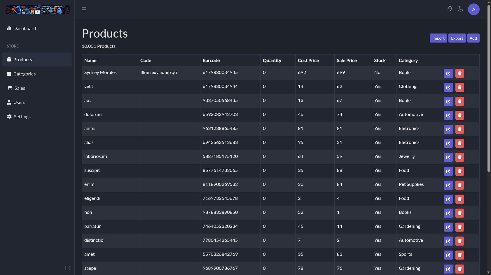Viewport: 491px width, 275px height.
Task: Edit the laboriosam product
Action: [x=448, y=157]
